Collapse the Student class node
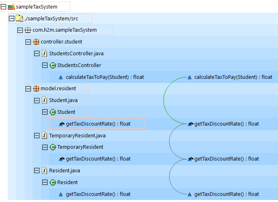This screenshot has height=202, width=278. click(45, 112)
